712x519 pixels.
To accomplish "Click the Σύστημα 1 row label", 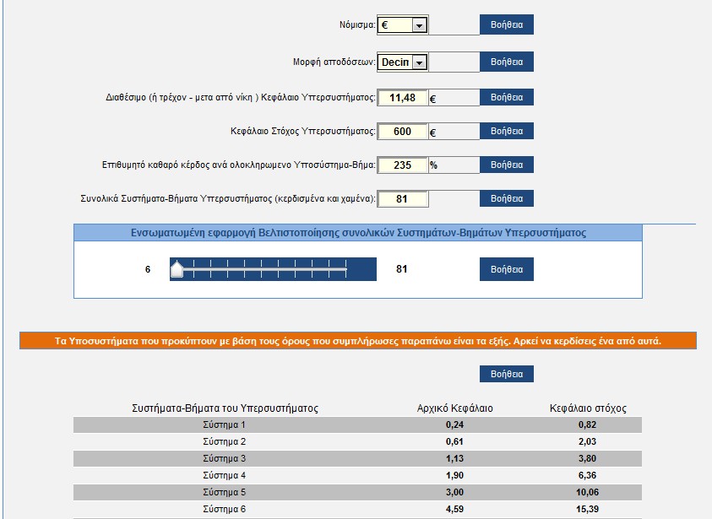I will tap(225, 425).
